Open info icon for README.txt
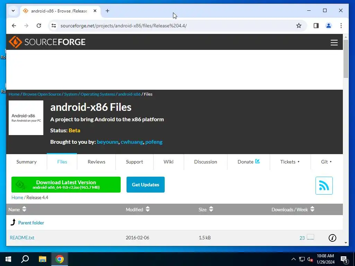Viewport: 355px width, 266px height. click(332, 238)
